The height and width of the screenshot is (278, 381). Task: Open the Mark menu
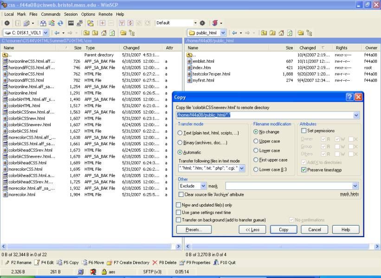21,14
